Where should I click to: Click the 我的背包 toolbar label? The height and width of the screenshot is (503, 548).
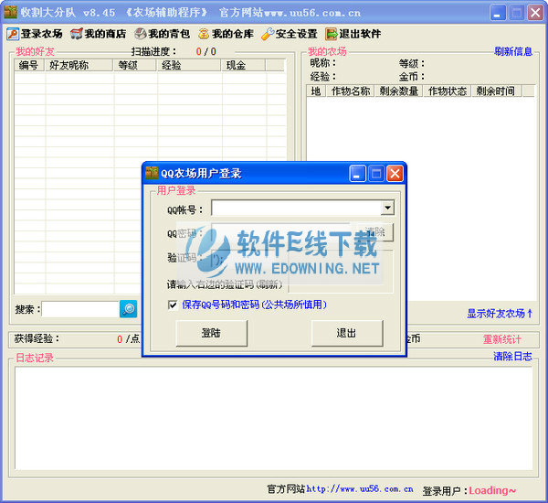169,34
